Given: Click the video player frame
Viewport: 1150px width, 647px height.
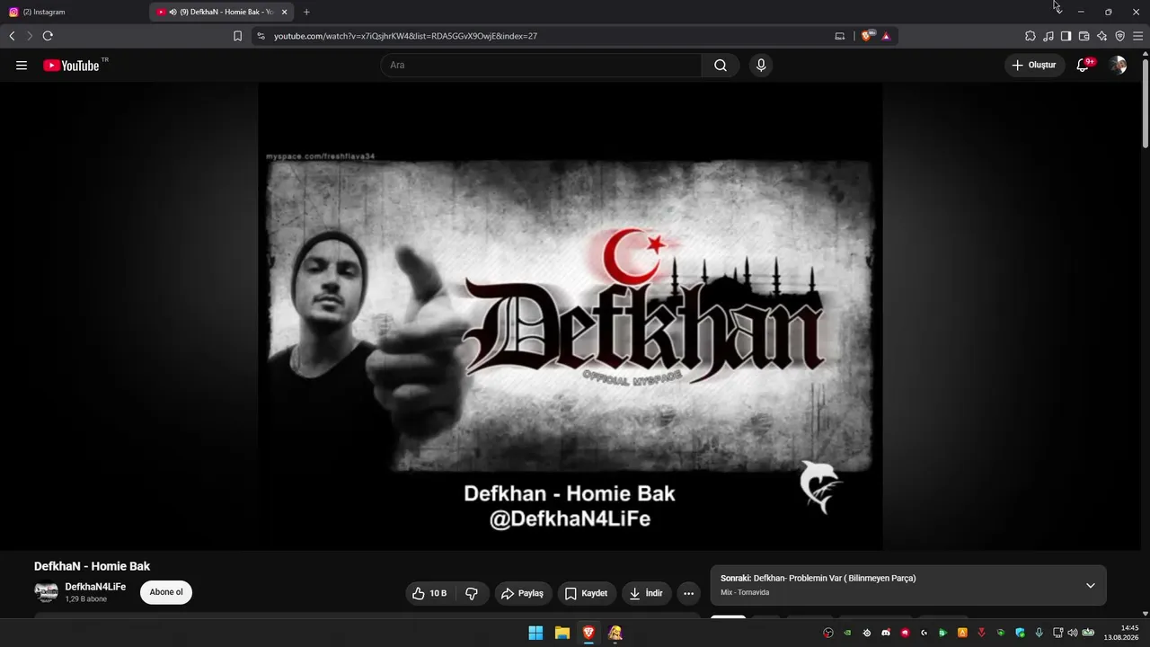Looking at the screenshot, I should (x=571, y=316).
